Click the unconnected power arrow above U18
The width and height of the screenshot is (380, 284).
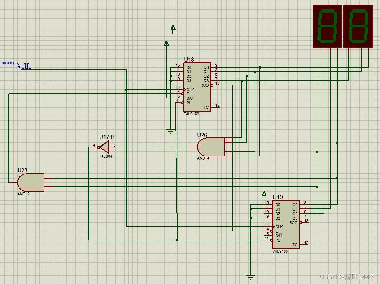[173, 30]
